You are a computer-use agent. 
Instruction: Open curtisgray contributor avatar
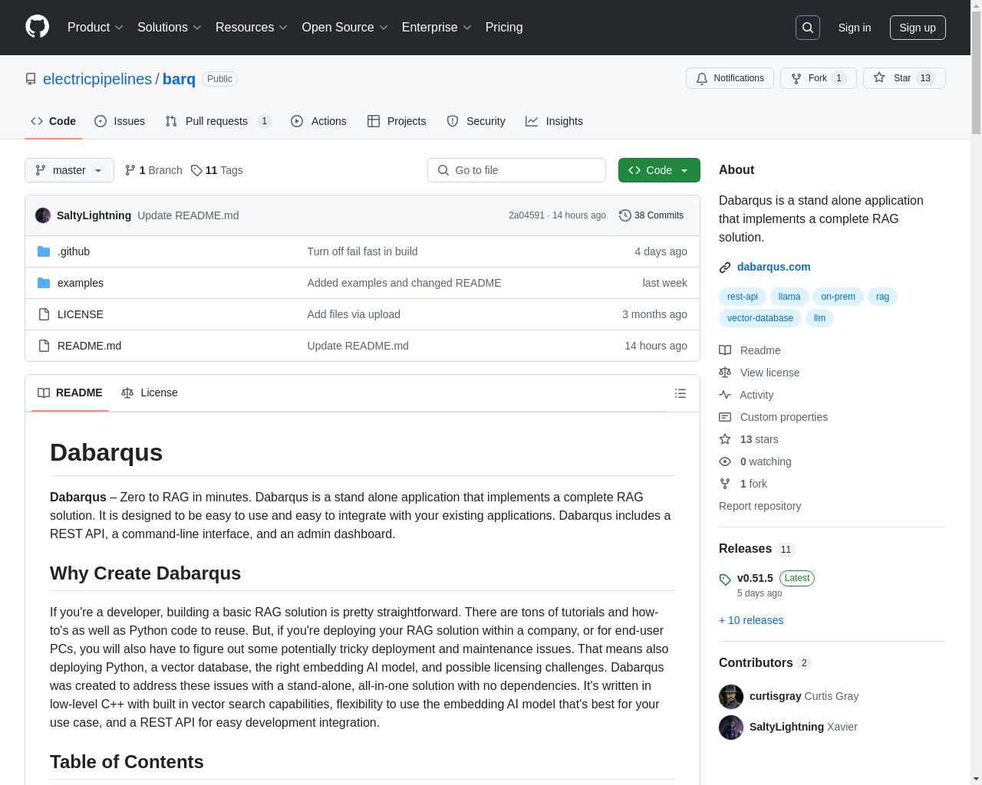[x=731, y=697]
